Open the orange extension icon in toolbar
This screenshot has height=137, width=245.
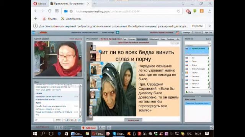pos(202,11)
